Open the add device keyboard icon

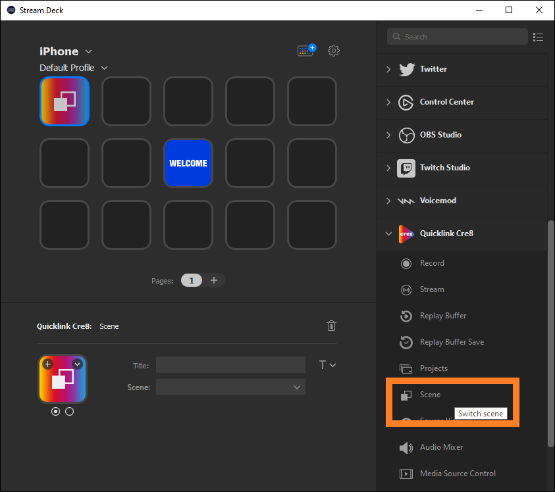tap(307, 50)
